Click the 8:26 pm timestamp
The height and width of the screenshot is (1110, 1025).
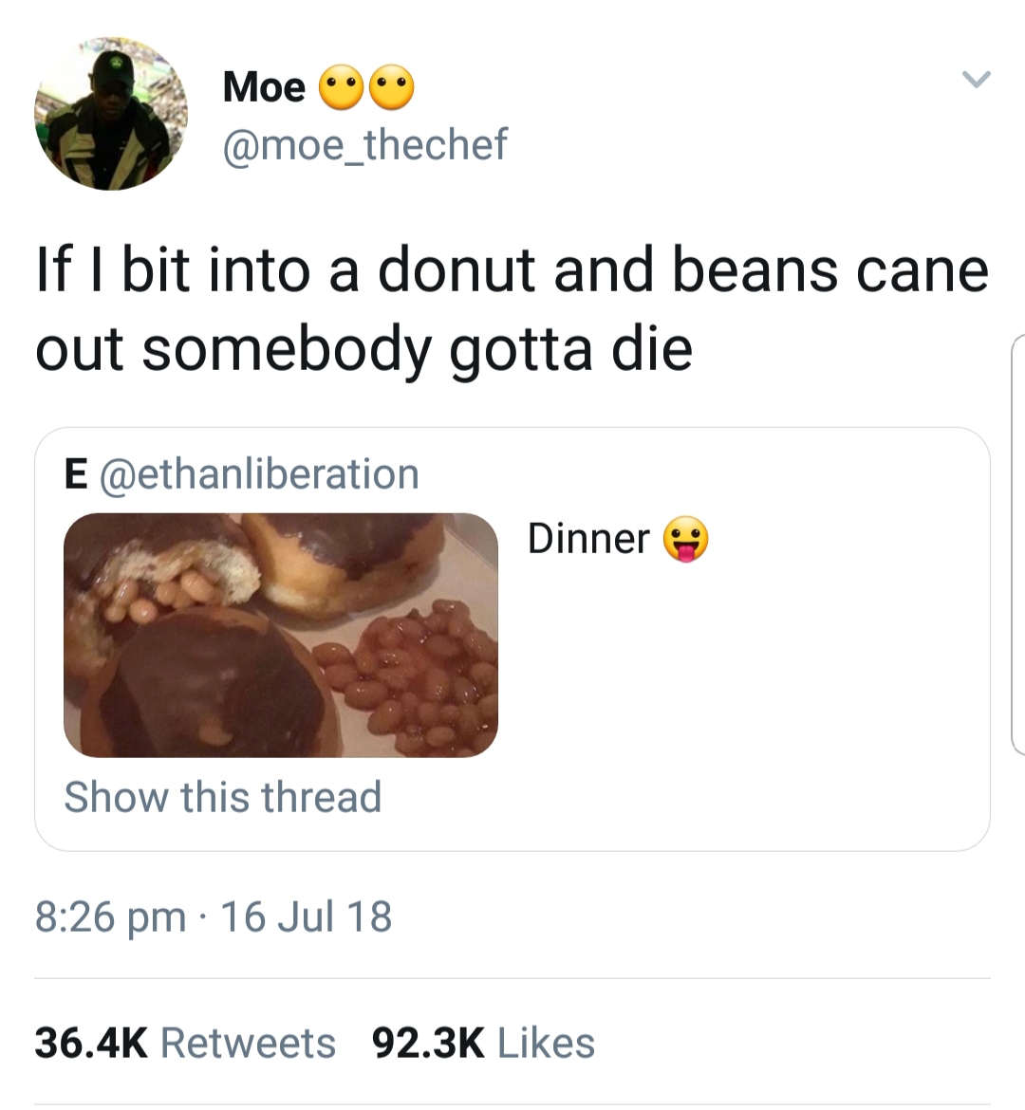coord(110,916)
